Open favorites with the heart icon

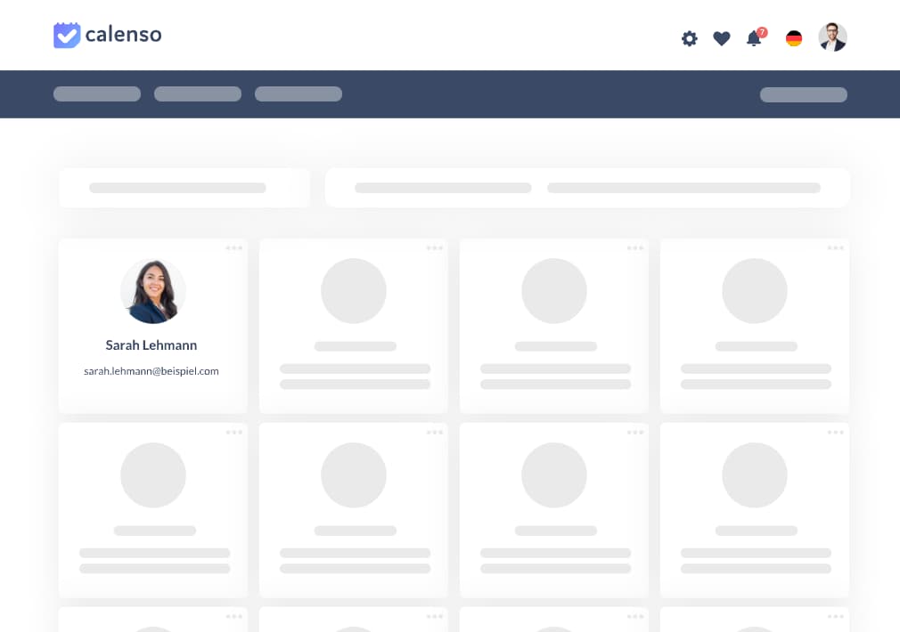coord(722,38)
